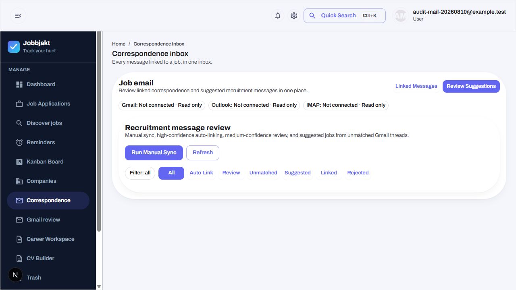Click the Correspondence envelope icon

coord(19,201)
